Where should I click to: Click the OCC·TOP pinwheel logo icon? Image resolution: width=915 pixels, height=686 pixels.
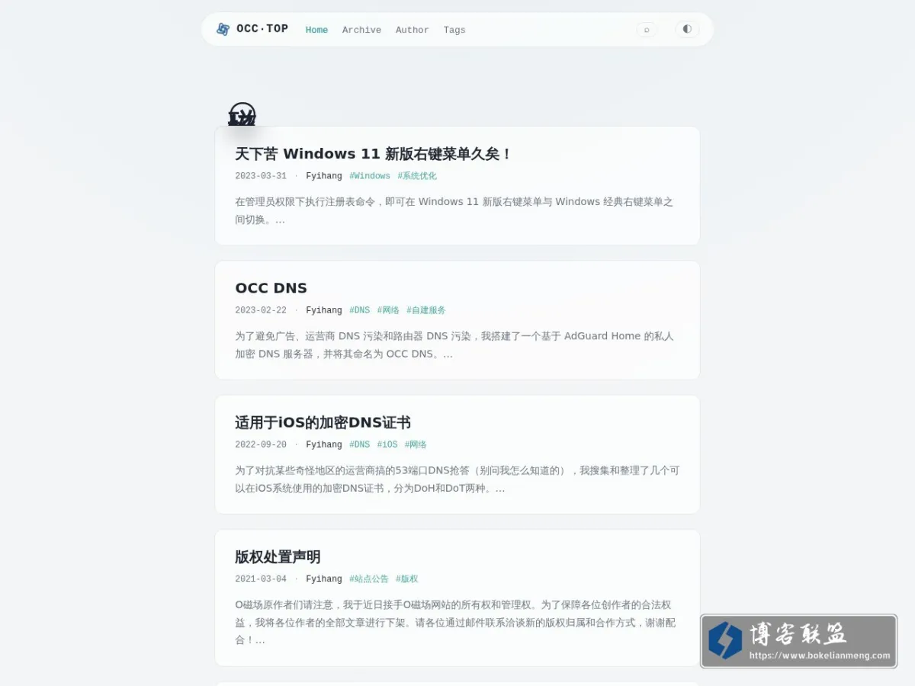(x=223, y=29)
